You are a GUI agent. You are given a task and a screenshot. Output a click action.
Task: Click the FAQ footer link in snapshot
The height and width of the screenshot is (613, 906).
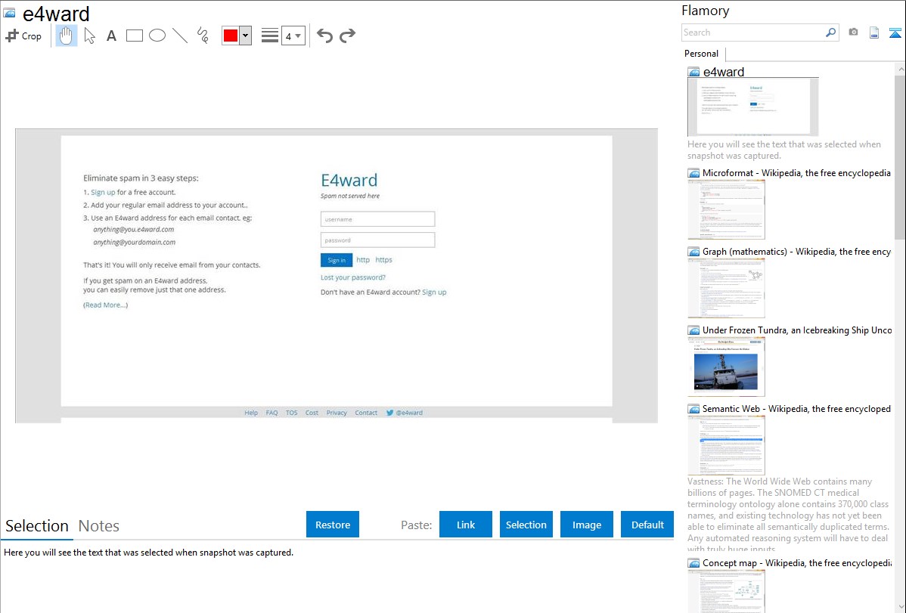(271, 413)
